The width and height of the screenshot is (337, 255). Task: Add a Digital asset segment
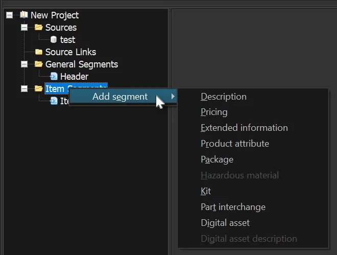[253, 223]
